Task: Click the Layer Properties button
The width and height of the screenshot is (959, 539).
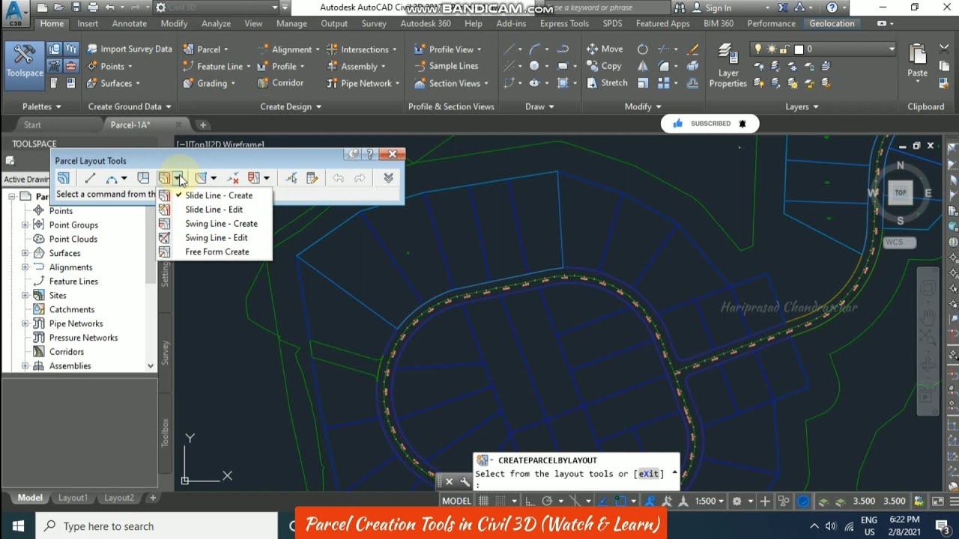Action: [727, 66]
